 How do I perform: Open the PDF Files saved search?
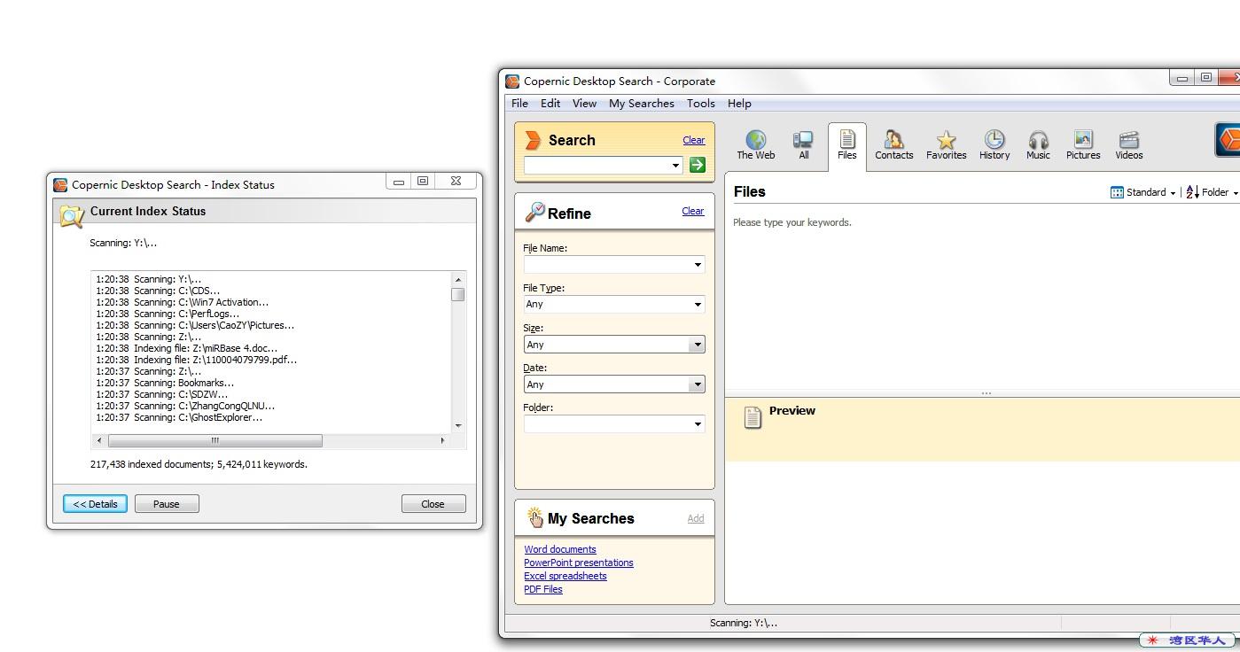tap(543, 589)
